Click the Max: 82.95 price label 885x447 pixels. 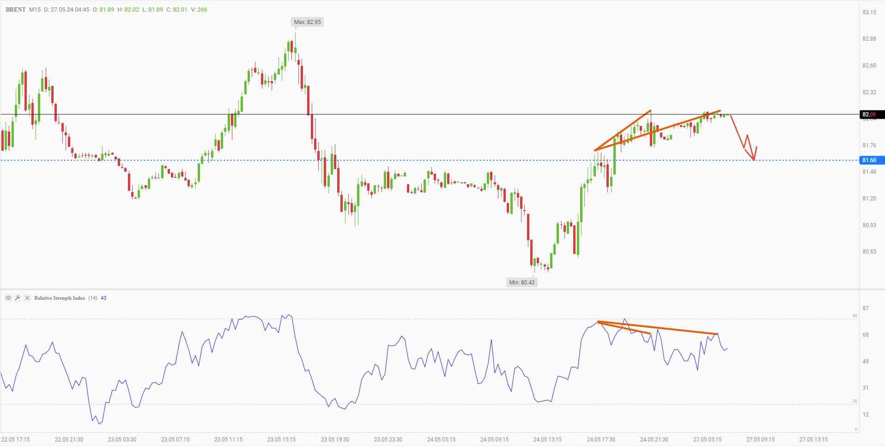307,22
